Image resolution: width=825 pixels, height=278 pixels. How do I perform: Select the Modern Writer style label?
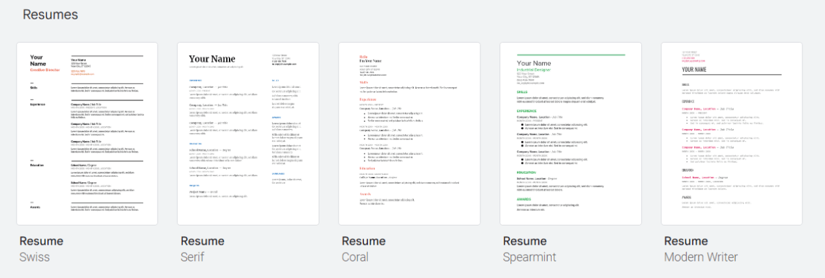tap(701, 257)
